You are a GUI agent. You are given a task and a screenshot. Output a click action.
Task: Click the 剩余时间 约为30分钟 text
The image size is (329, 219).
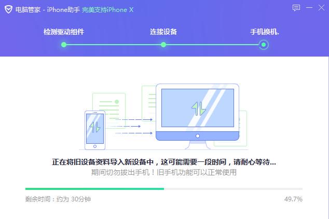tap(58, 199)
